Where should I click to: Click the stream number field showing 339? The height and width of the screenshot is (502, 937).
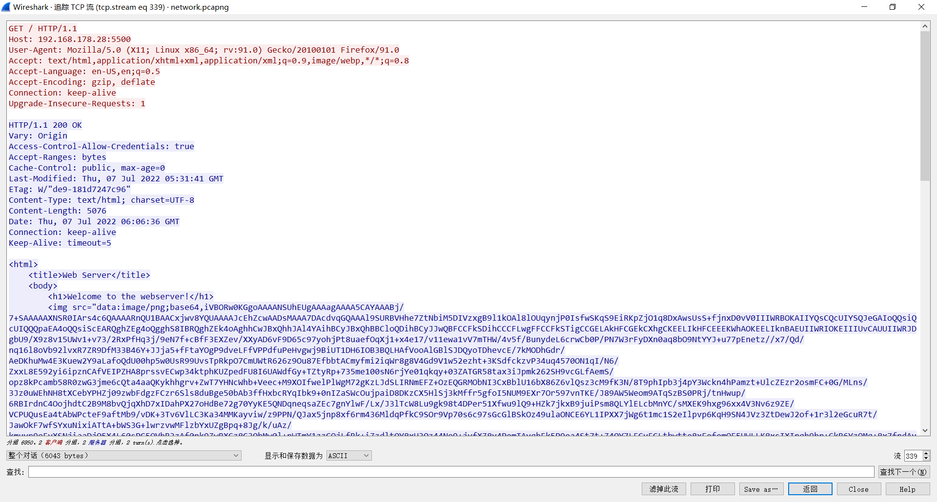pyautogui.click(x=913, y=456)
